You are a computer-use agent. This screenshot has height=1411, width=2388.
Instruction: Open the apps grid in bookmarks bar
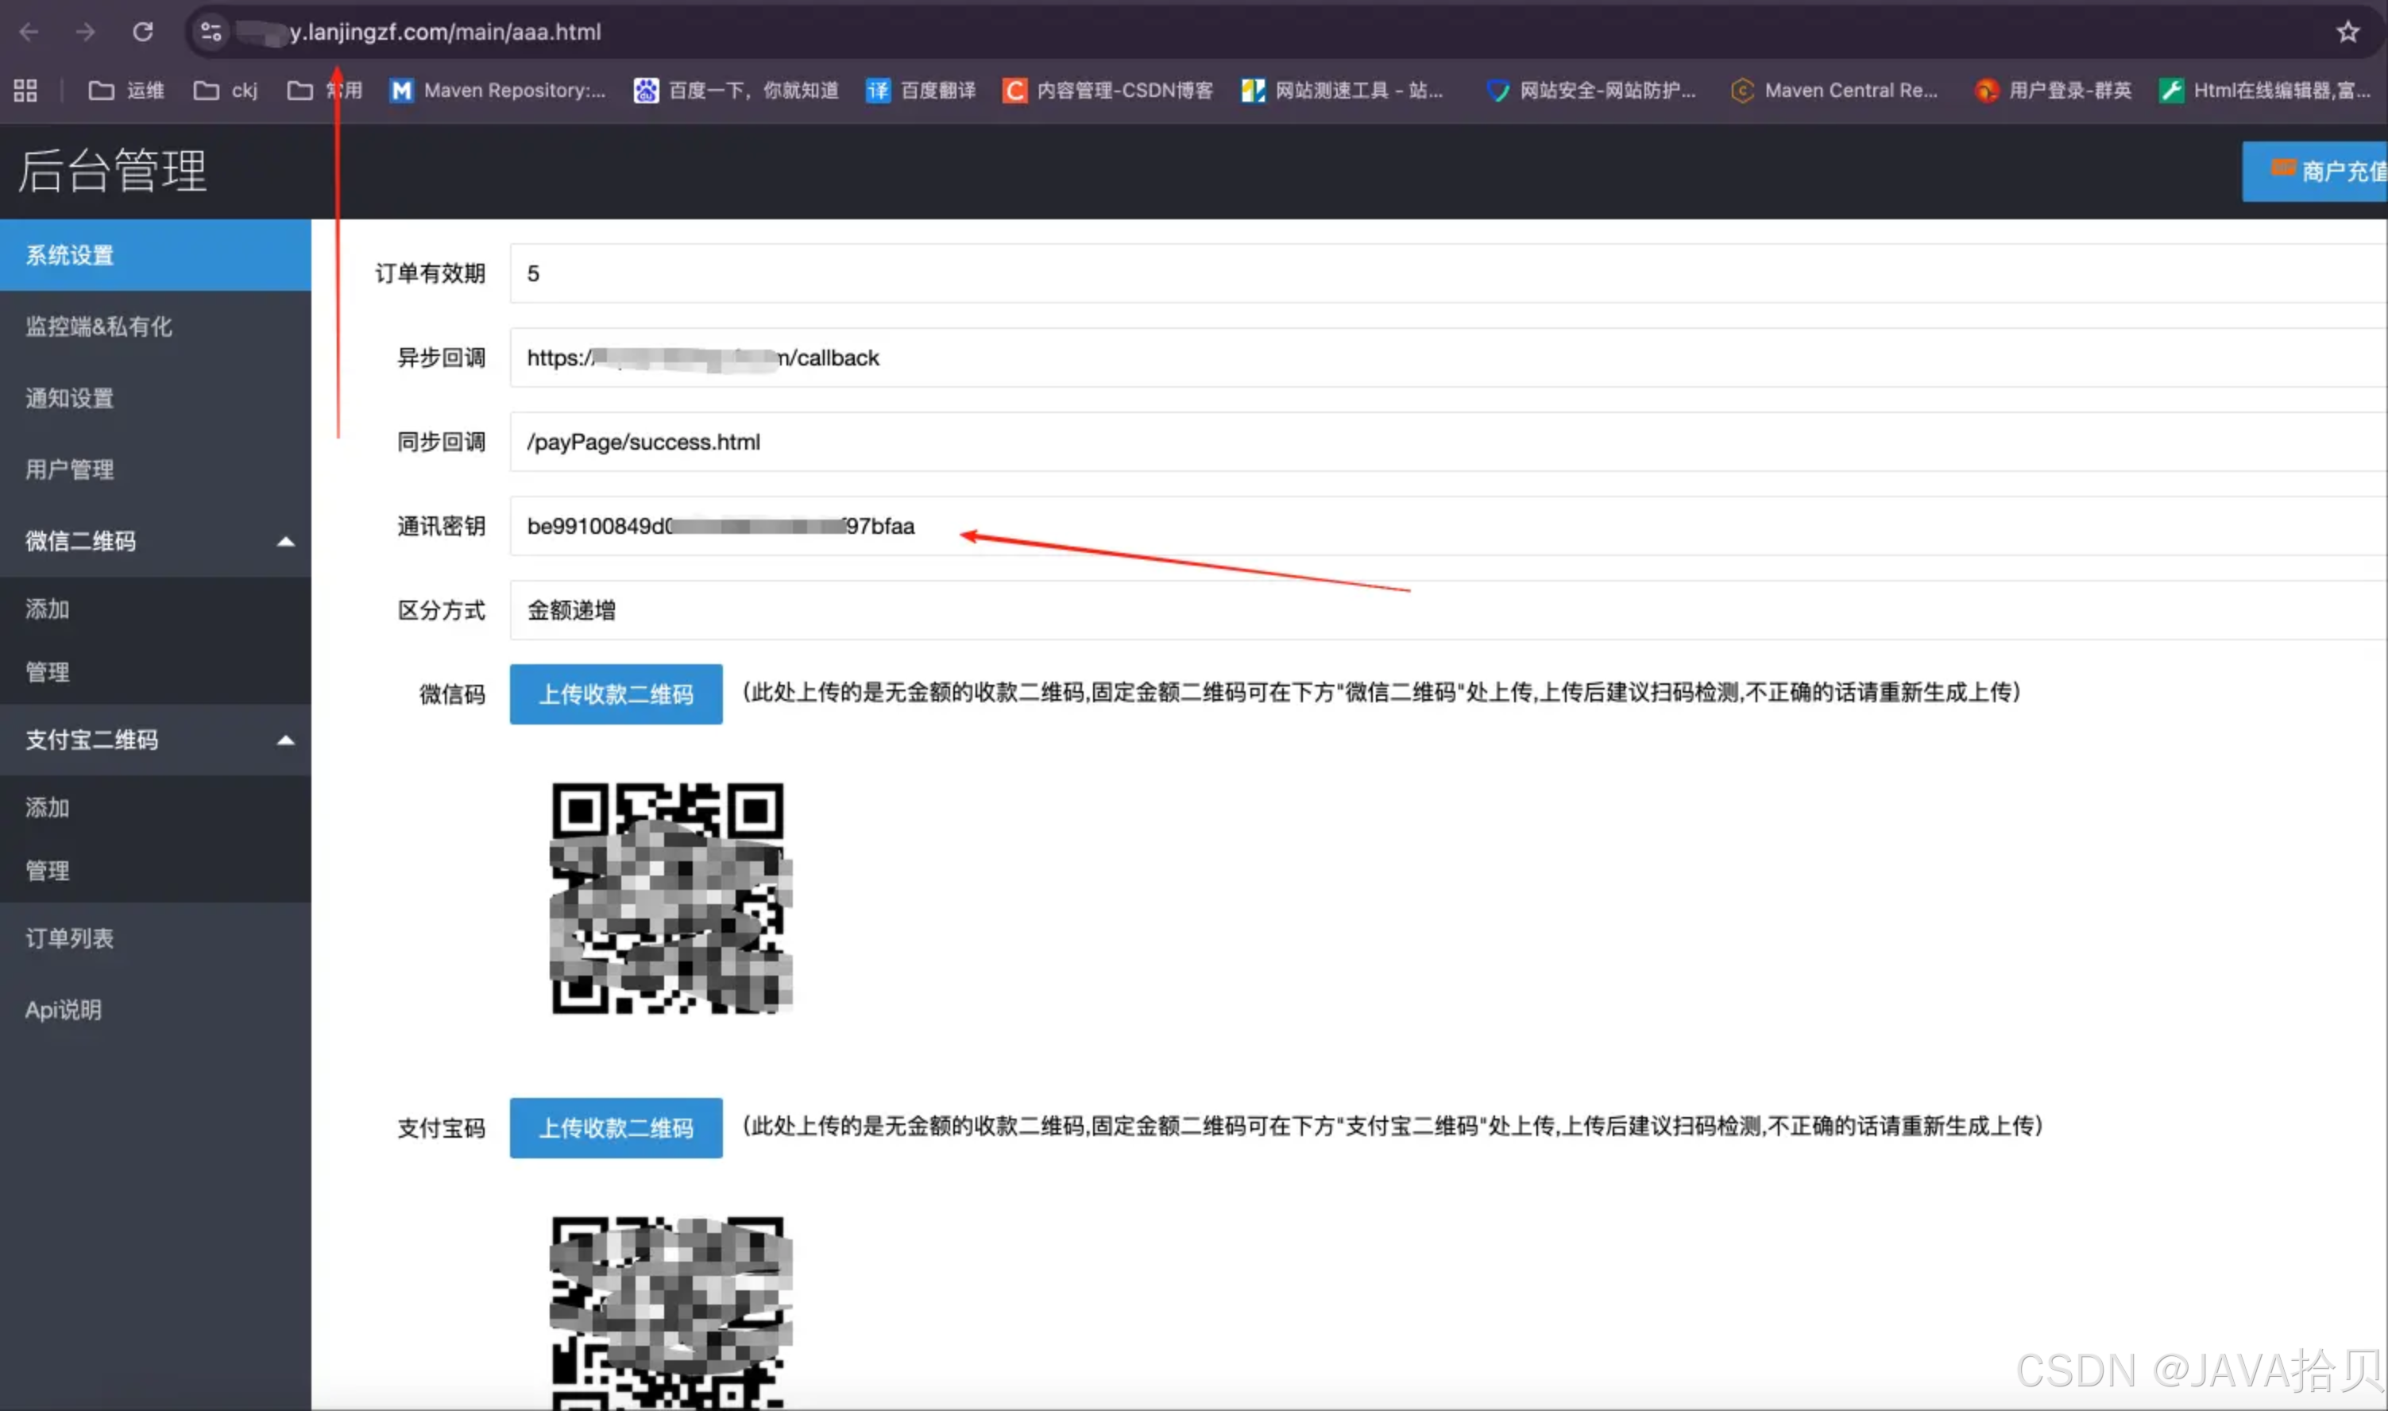(25, 91)
